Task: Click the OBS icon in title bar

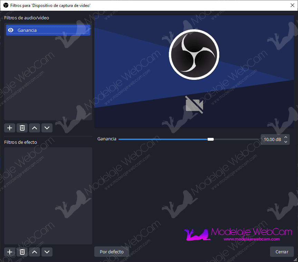Action: pyautogui.click(x=6, y=5)
